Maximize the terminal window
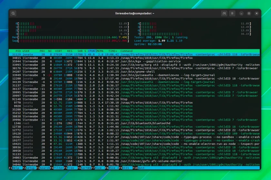 249,13
